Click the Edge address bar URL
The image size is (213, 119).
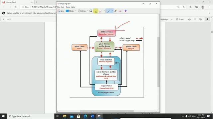point(44,7)
